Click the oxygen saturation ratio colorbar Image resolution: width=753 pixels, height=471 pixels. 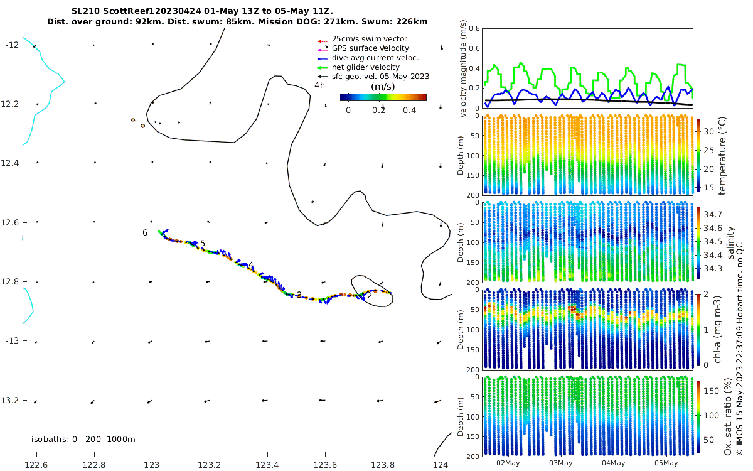click(x=698, y=416)
